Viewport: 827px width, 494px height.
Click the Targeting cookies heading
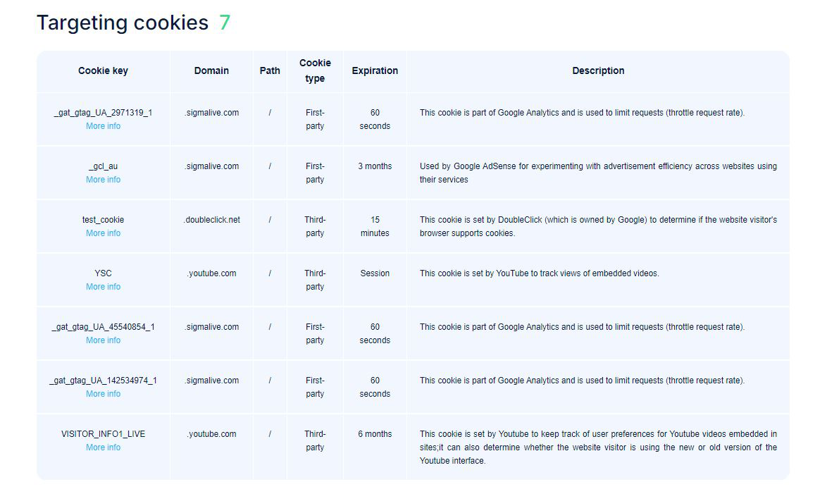[x=123, y=23]
